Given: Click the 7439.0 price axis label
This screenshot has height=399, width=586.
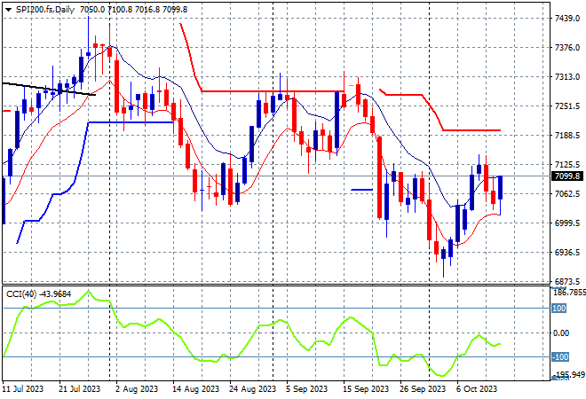Looking at the screenshot, I should (x=567, y=19).
